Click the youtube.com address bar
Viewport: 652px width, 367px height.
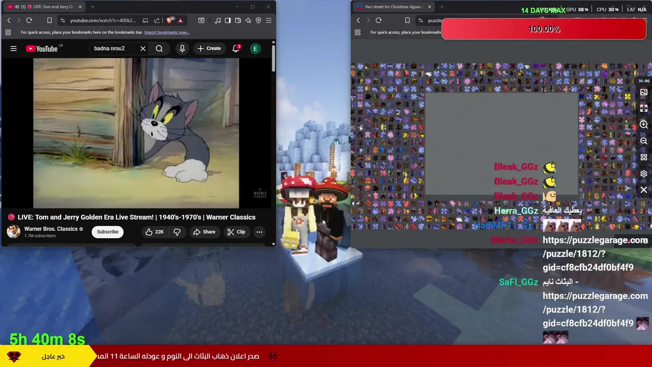(x=103, y=20)
